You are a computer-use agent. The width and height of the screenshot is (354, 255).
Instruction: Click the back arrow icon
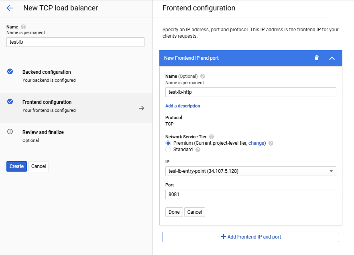coord(10,8)
